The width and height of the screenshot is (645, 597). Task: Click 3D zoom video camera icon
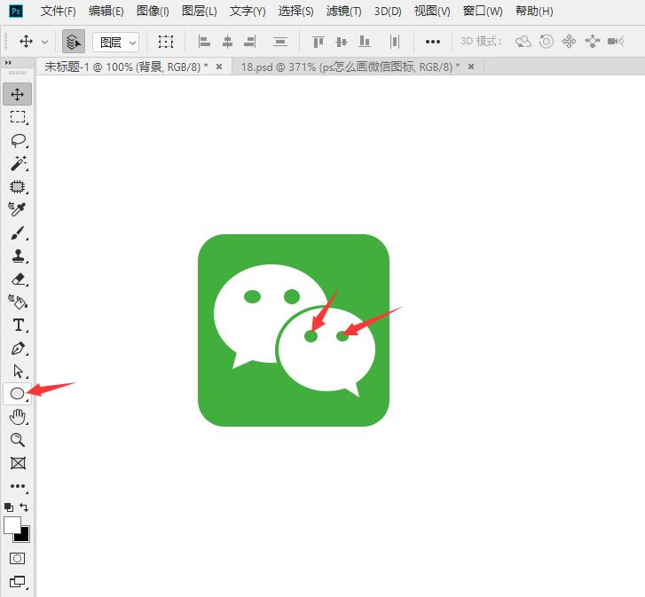tap(616, 41)
